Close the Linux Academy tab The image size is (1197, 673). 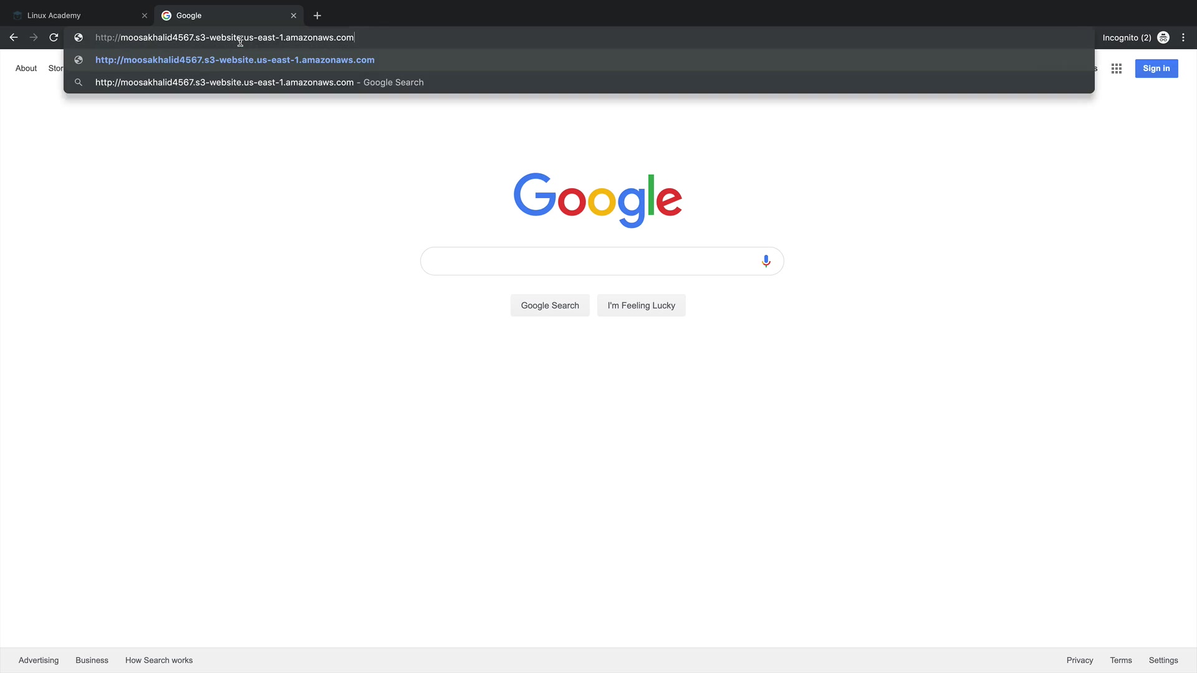[x=145, y=16]
